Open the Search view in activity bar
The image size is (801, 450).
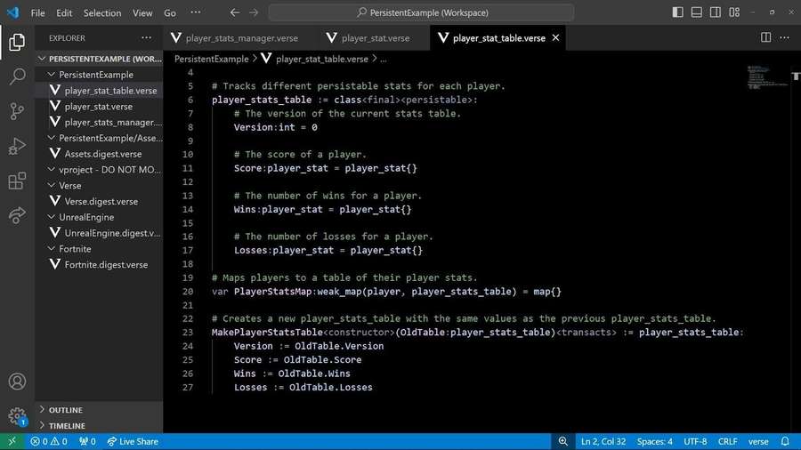click(17, 76)
